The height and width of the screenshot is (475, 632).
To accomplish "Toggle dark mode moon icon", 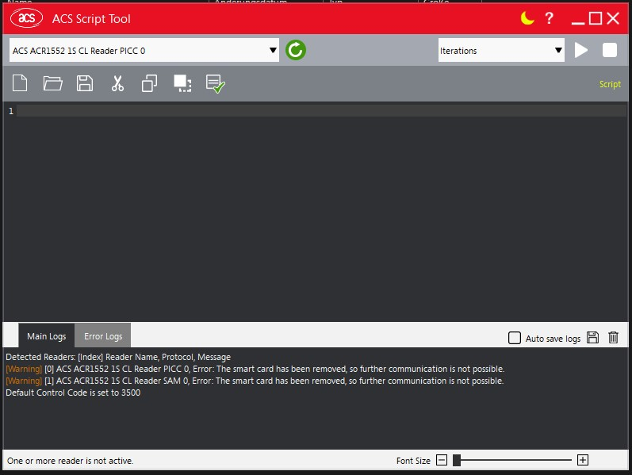I will pos(527,18).
